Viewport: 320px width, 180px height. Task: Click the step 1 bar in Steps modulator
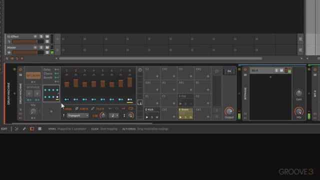pyautogui.click(x=66, y=84)
